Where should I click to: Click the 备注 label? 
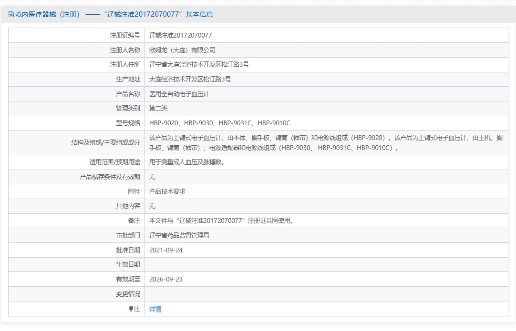click(x=134, y=221)
